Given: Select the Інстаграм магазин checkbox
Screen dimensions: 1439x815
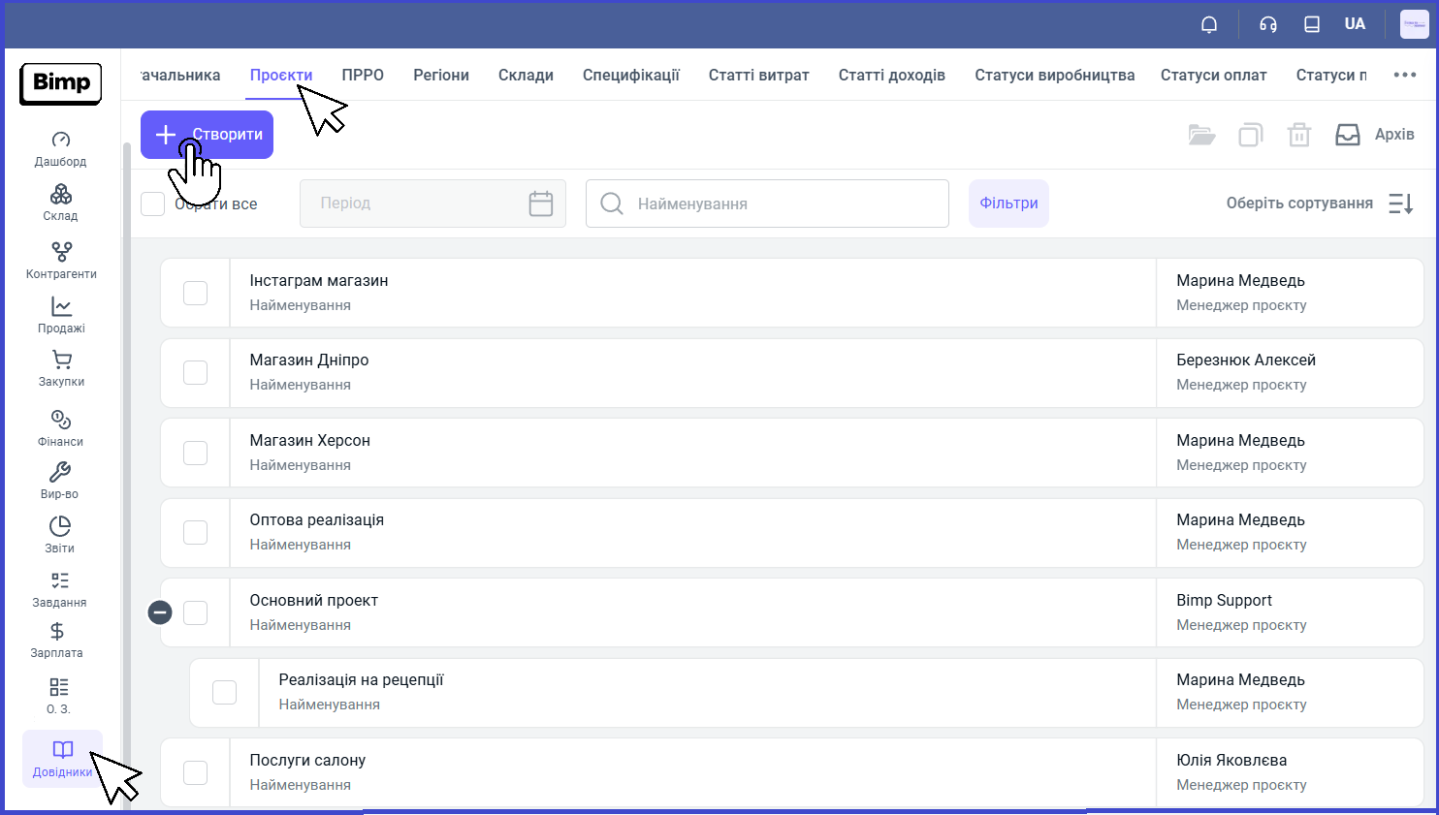Looking at the screenshot, I should coord(196,293).
